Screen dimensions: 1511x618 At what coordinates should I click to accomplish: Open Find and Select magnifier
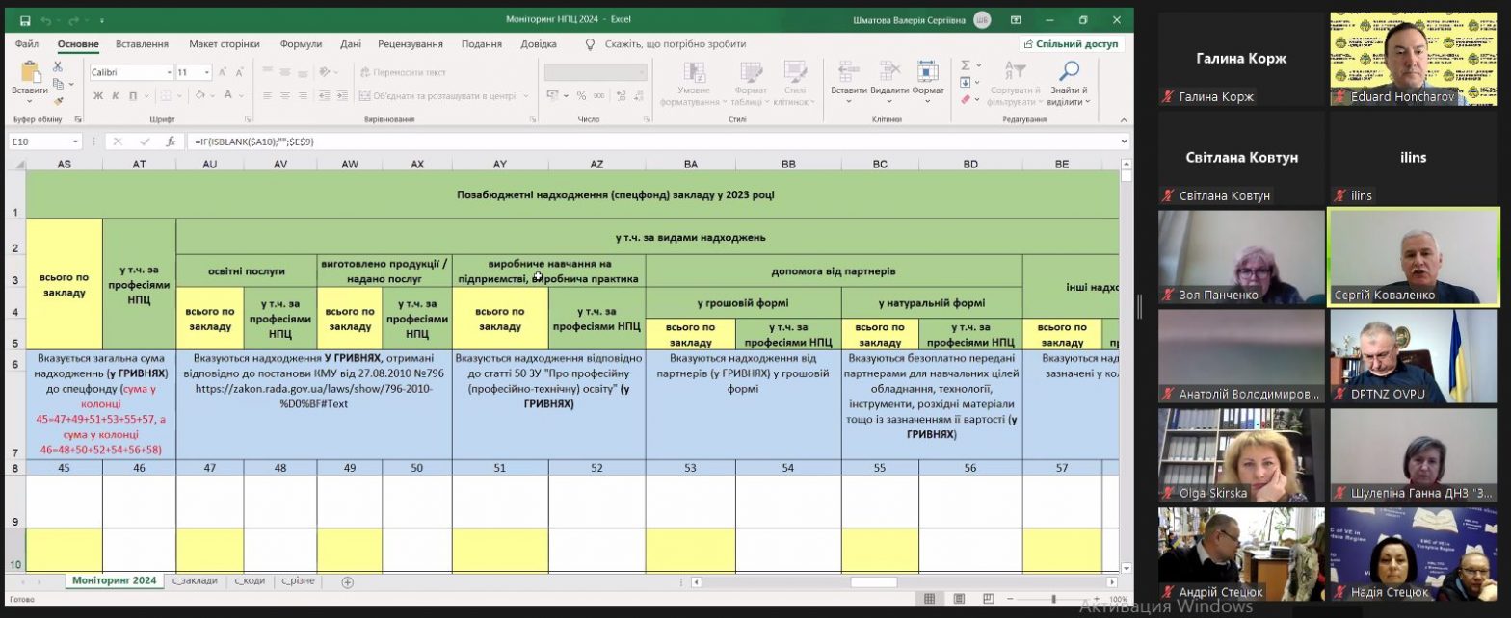(x=1068, y=83)
